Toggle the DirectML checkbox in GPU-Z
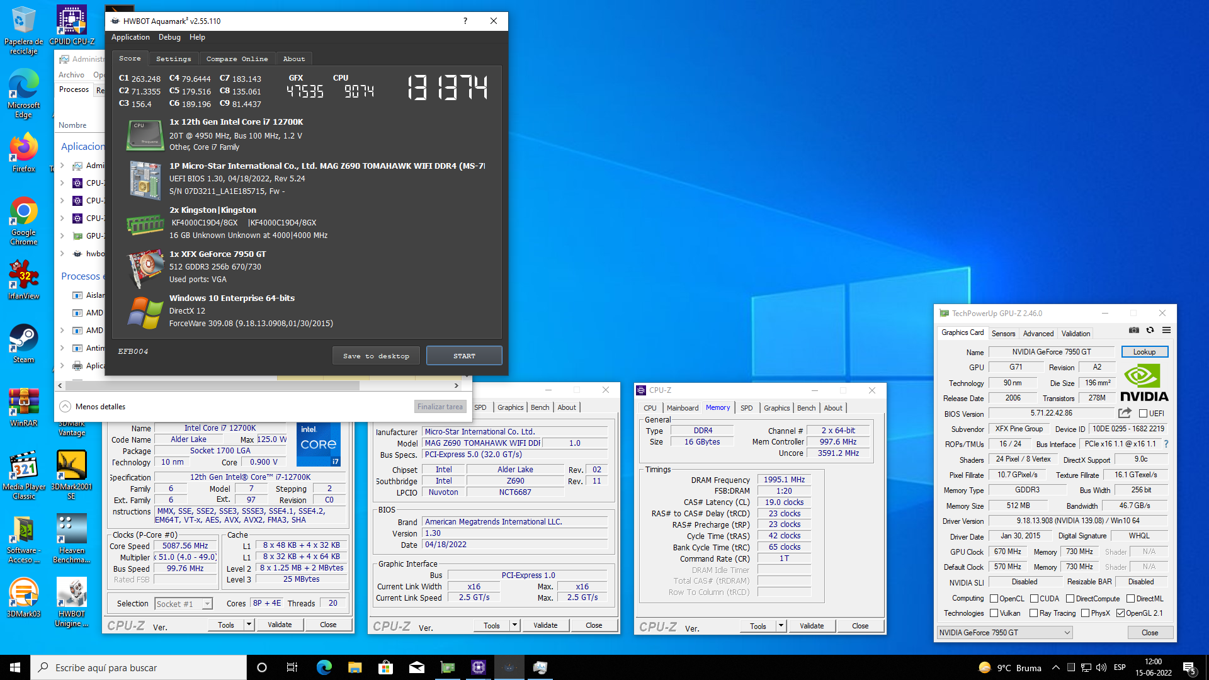Viewport: 1209px width, 680px height. point(1130,599)
